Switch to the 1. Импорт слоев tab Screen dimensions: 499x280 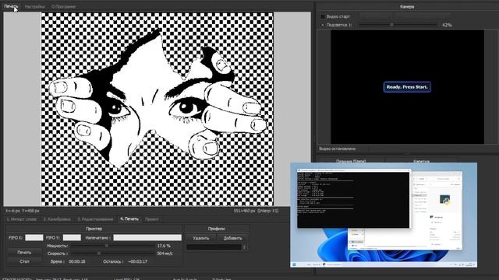point(22,219)
